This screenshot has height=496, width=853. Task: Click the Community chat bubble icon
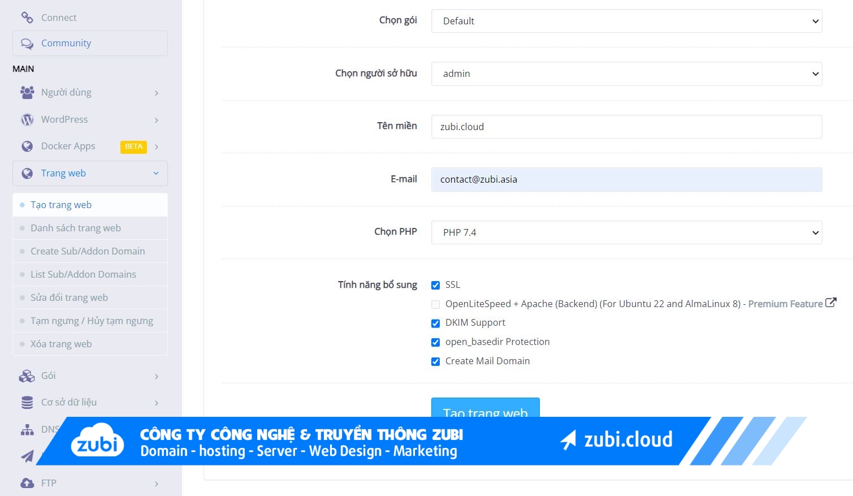click(27, 44)
